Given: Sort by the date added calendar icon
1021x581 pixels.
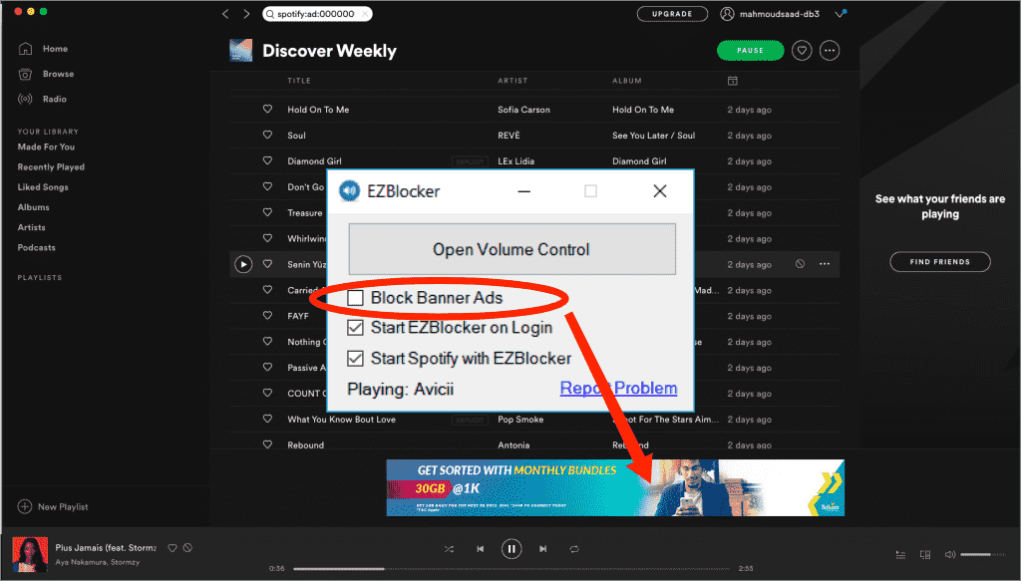Looking at the screenshot, I should point(733,81).
